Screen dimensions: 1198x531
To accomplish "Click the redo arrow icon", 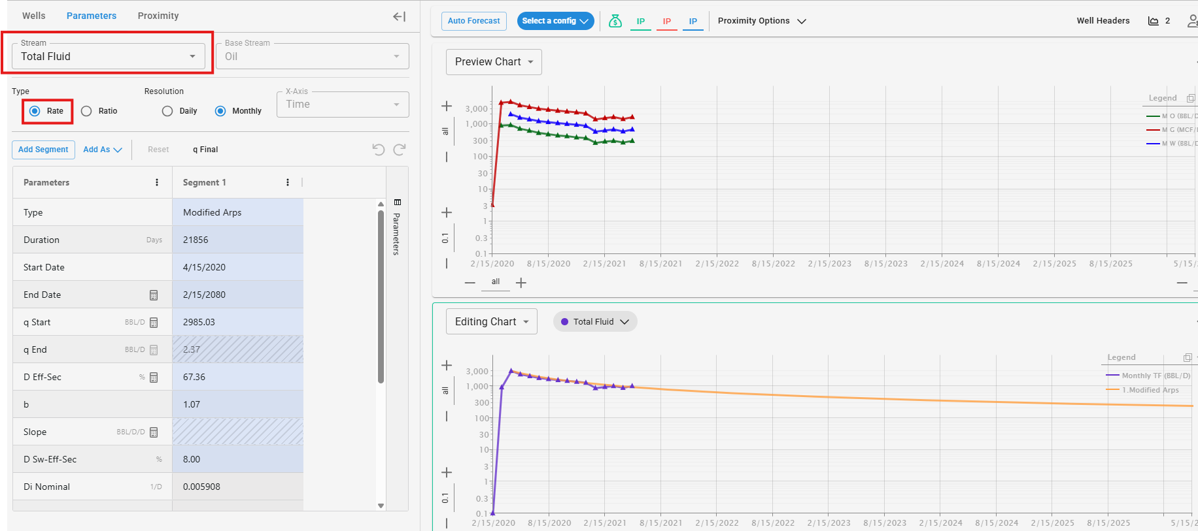I will point(400,150).
